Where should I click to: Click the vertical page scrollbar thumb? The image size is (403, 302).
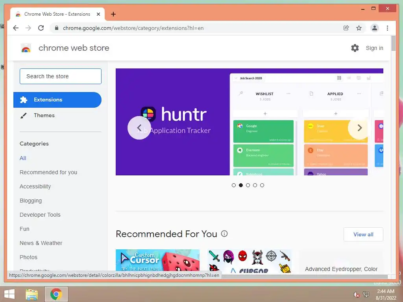coord(393,43)
